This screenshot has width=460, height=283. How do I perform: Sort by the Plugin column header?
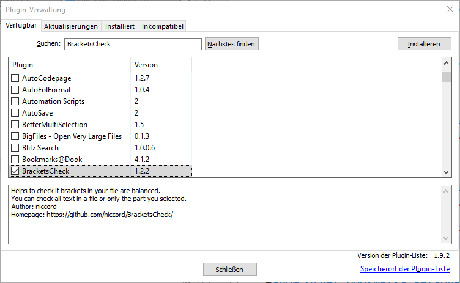[70, 65]
